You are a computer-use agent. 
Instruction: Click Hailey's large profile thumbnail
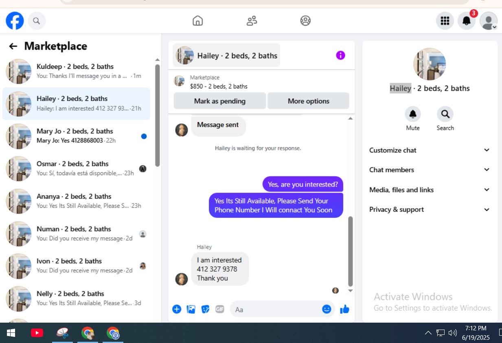(430, 64)
